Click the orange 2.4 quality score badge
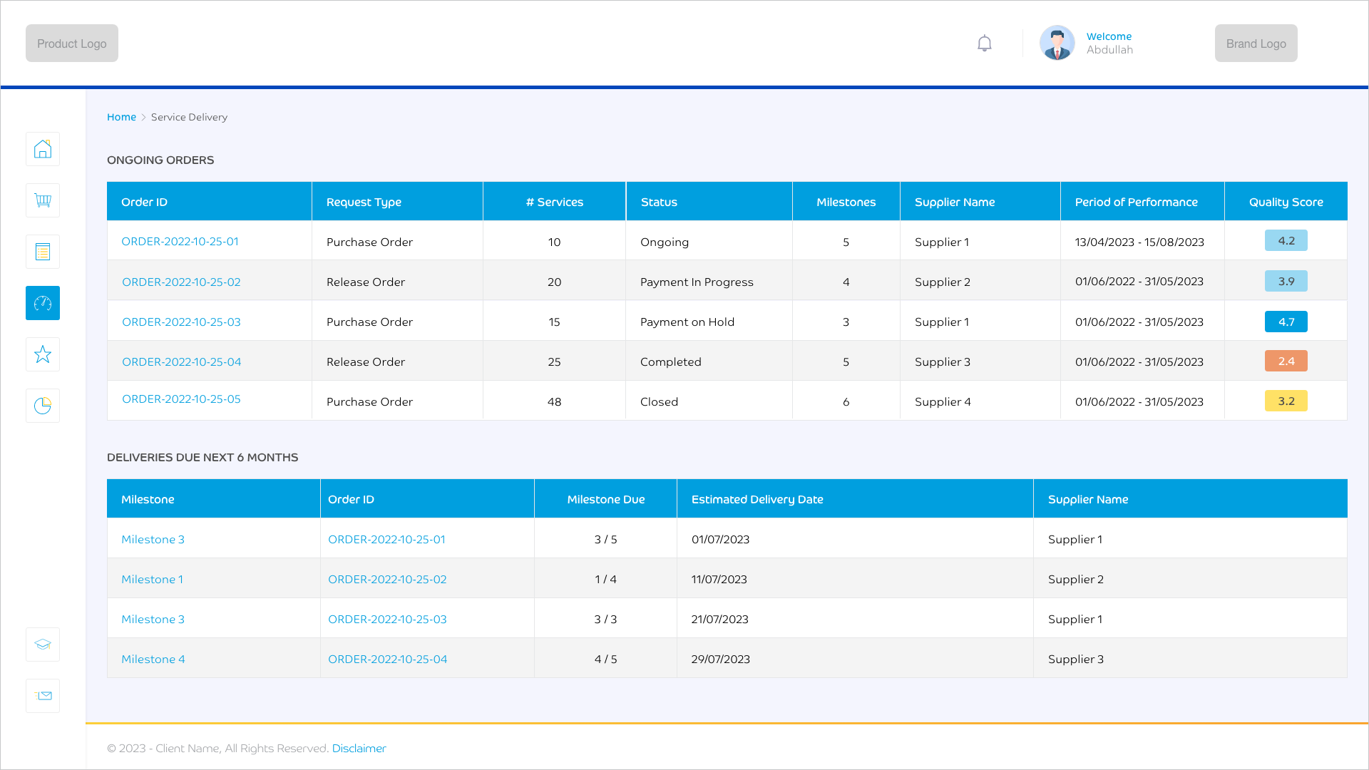The image size is (1369, 770). coord(1286,361)
